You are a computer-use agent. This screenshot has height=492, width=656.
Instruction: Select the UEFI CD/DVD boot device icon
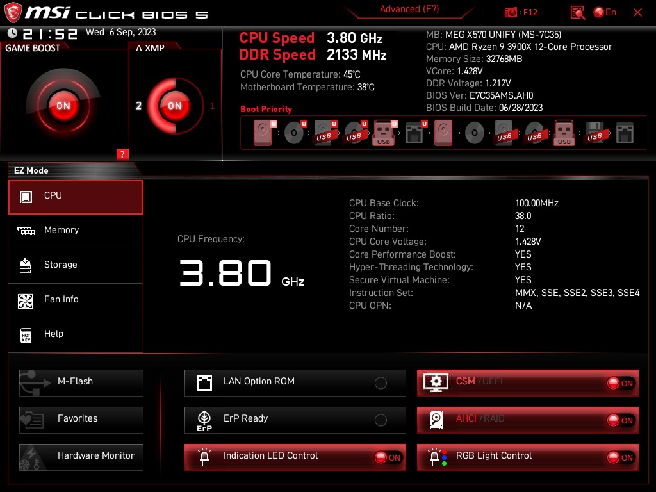coord(295,133)
